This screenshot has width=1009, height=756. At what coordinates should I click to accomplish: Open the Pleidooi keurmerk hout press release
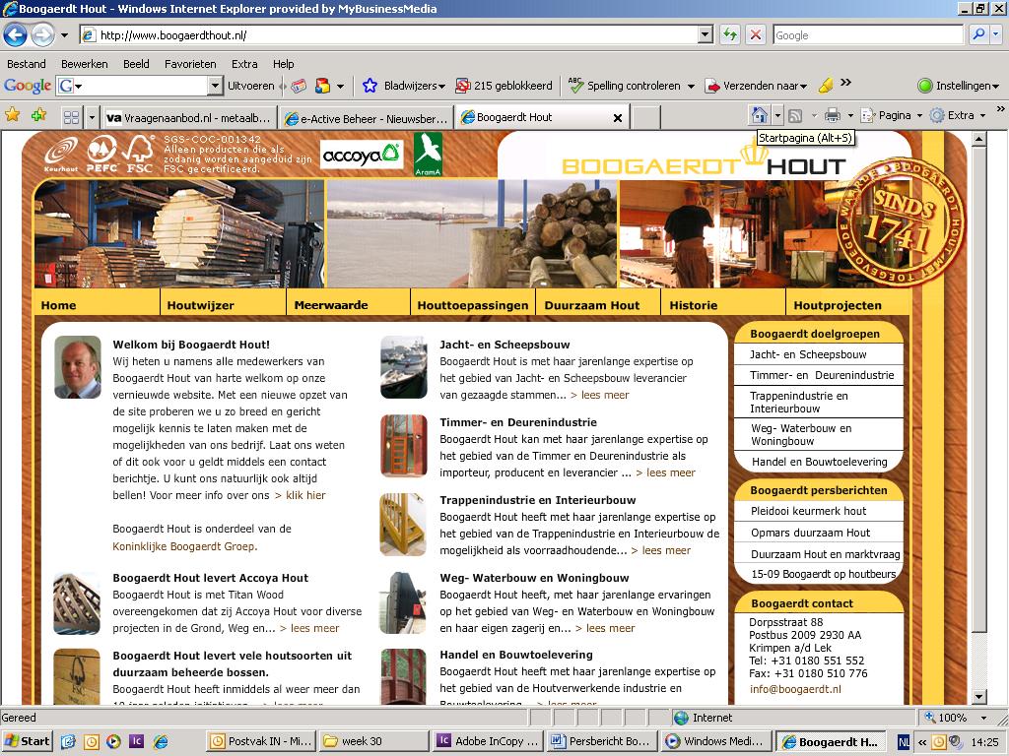click(x=808, y=511)
